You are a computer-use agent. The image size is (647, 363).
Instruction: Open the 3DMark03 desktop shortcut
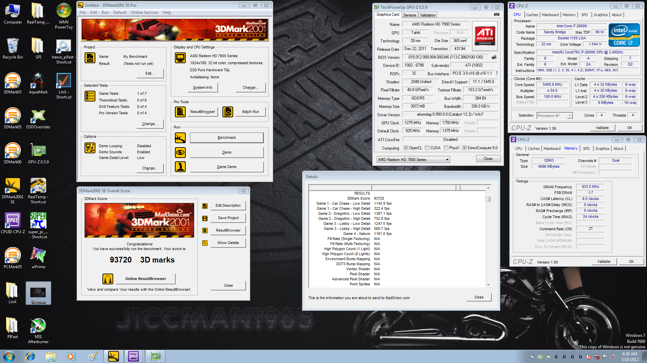point(12,83)
